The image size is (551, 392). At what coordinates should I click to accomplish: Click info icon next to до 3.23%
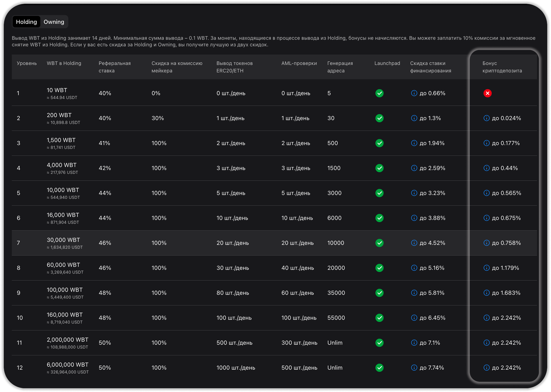pos(414,193)
